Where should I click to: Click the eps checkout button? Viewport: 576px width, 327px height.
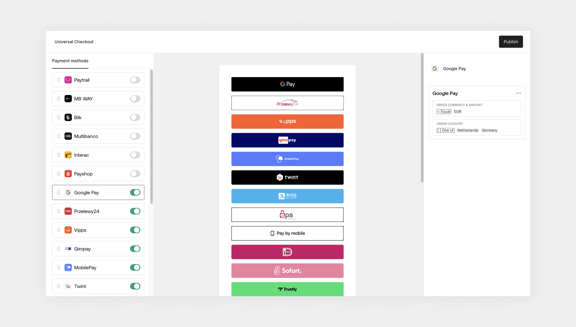pyautogui.click(x=287, y=215)
